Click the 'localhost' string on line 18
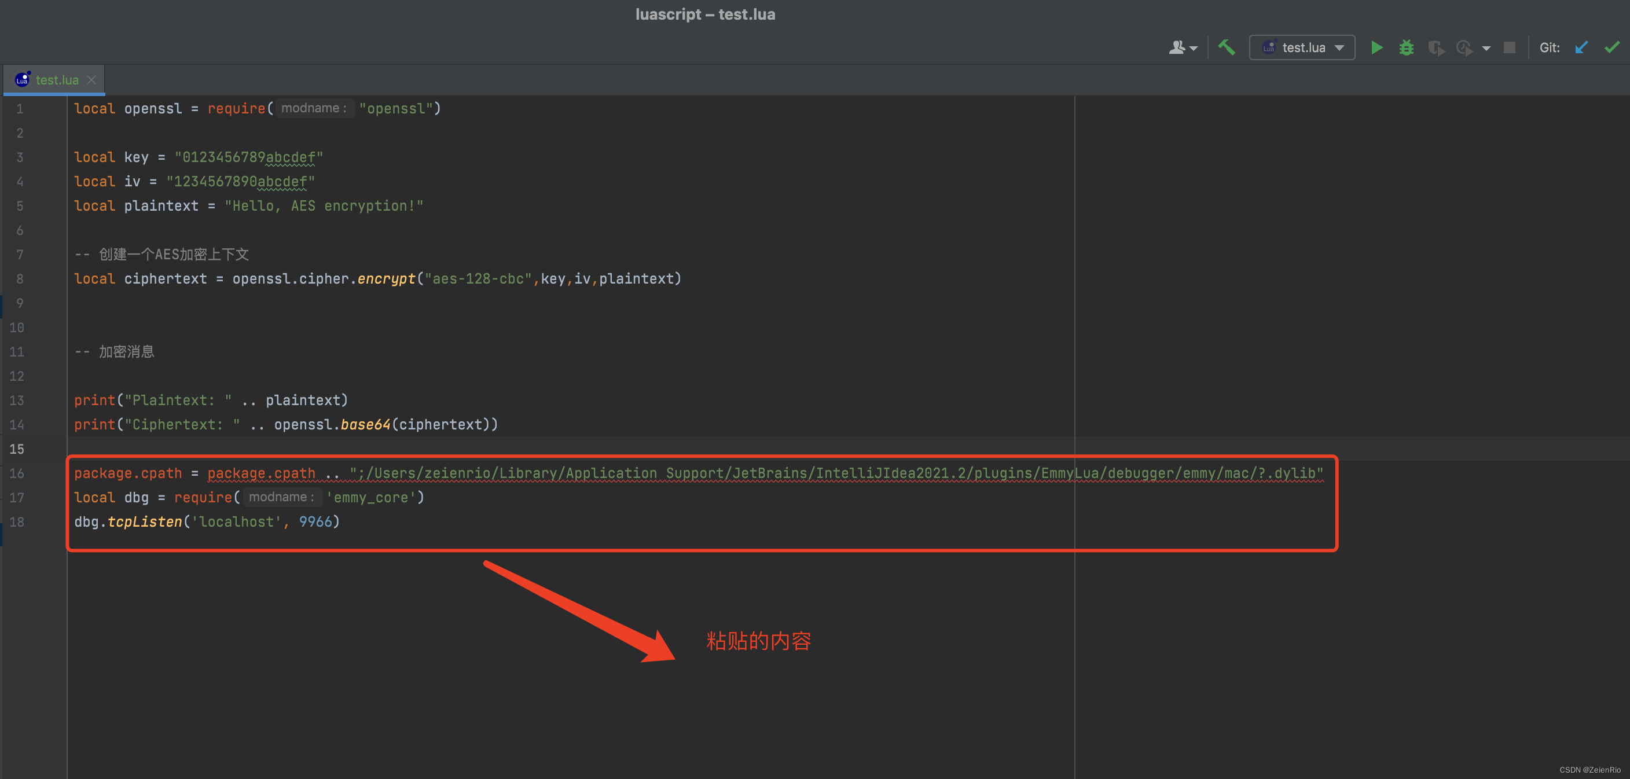The image size is (1630, 779). pos(237,522)
